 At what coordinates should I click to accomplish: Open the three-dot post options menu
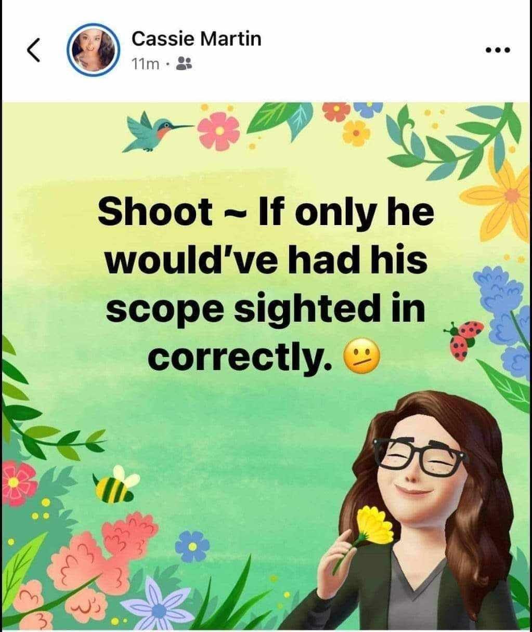click(498, 50)
